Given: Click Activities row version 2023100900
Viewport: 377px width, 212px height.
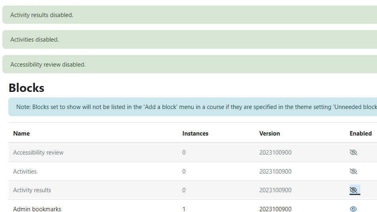Looking at the screenshot, I should [x=275, y=172].
